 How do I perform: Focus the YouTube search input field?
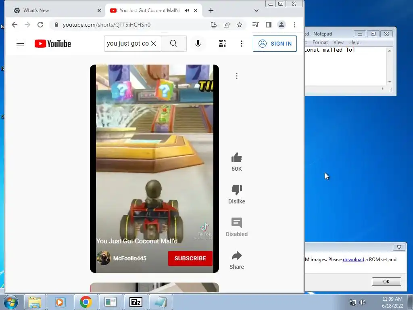pos(128,44)
